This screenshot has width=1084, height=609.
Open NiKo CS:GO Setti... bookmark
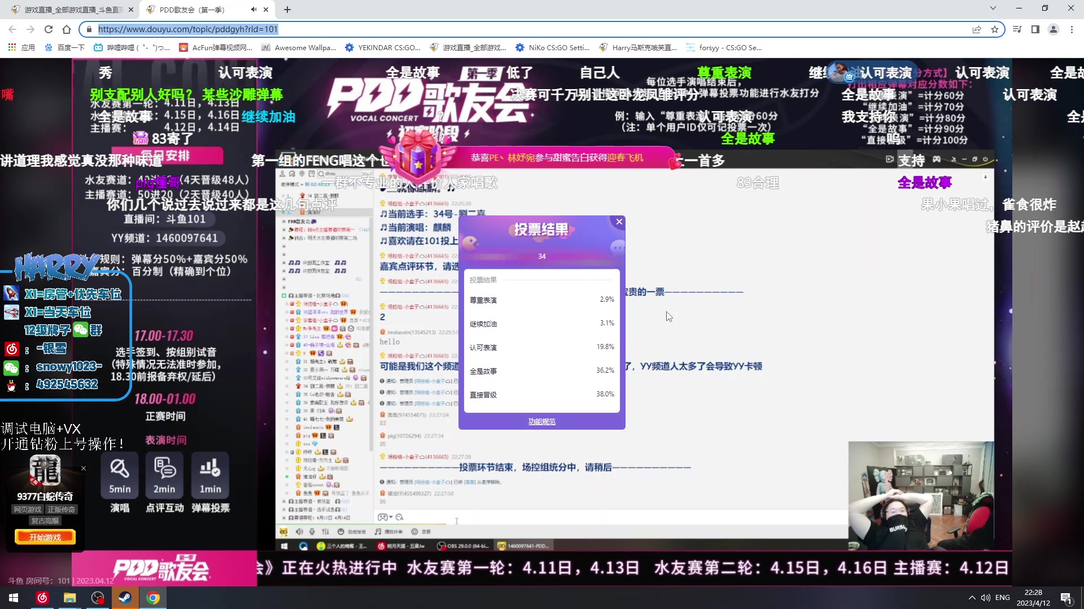tap(553, 48)
